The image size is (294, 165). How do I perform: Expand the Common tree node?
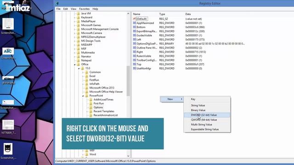(x=83, y=72)
